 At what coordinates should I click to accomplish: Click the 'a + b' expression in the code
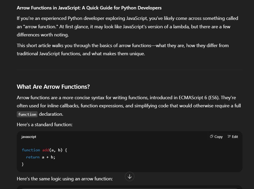tap(49, 157)
